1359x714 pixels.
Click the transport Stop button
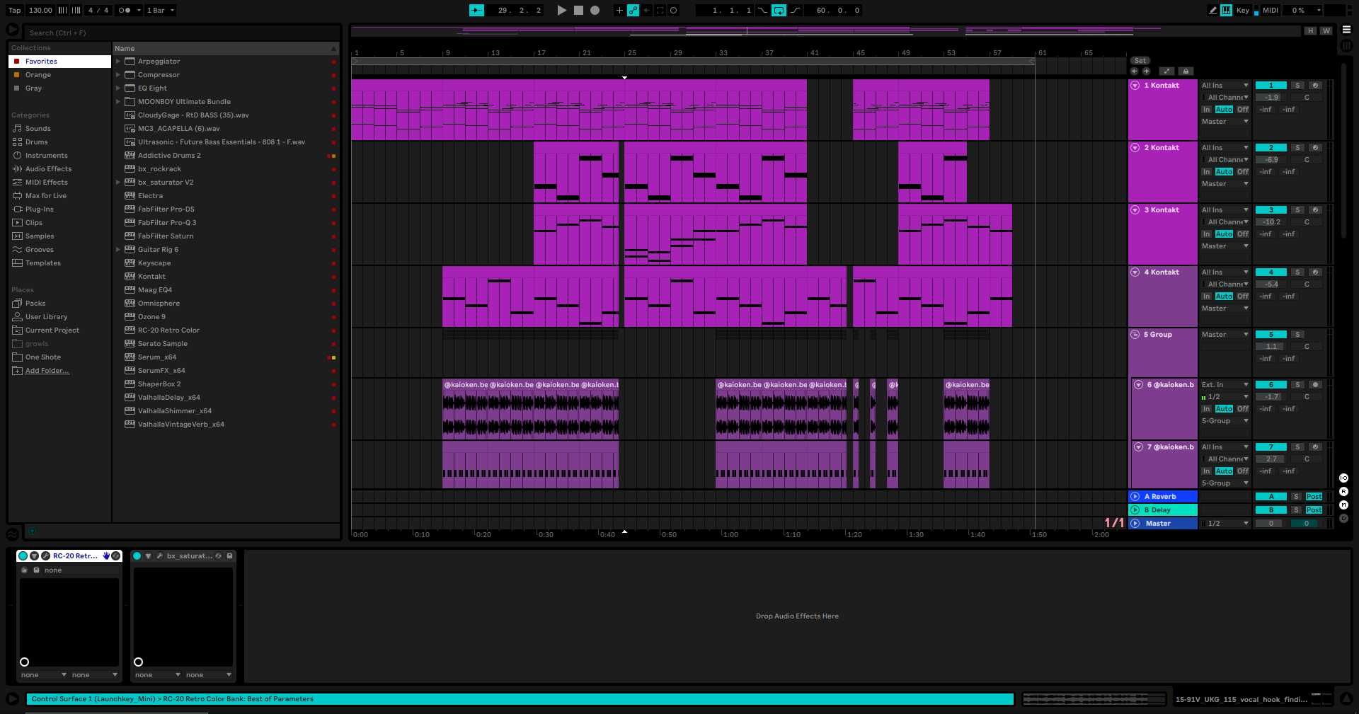578,10
